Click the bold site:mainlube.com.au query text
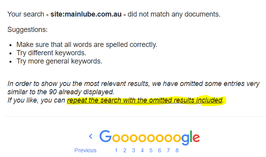 click(x=86, y=14)
